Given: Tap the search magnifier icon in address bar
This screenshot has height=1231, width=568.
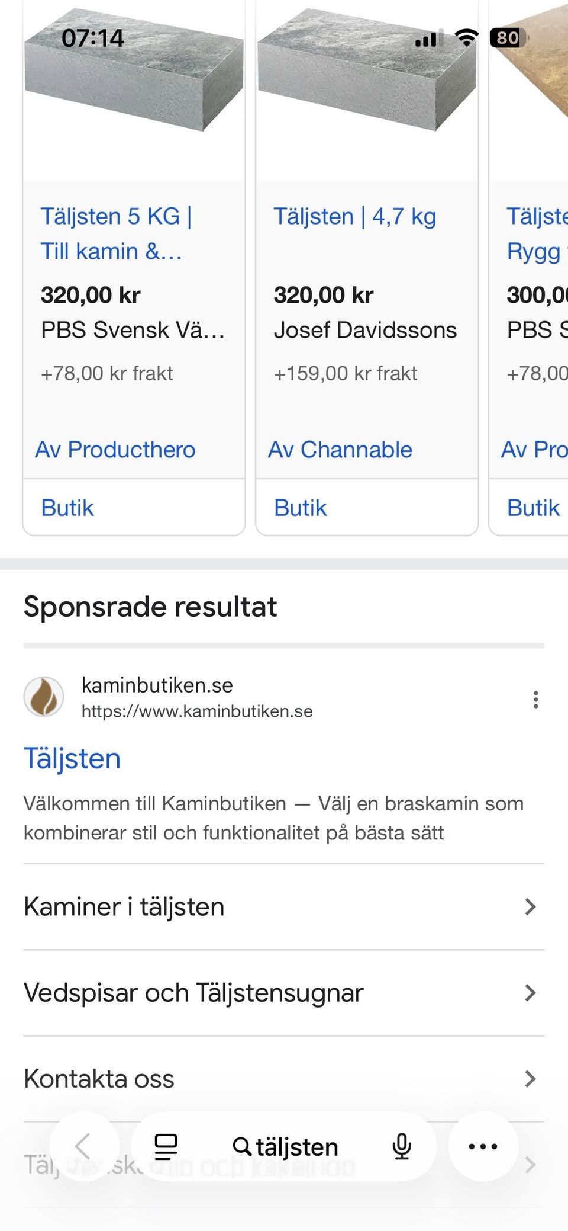Looking at the screenshot, I should 241,1146.
